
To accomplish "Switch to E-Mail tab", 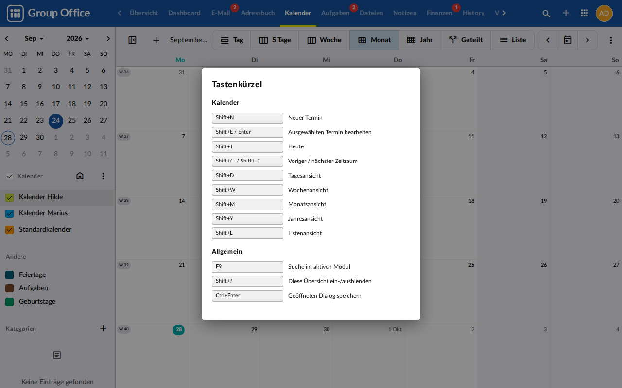I will point(221,13).
